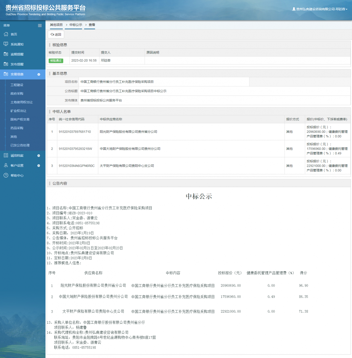Click the icon beside 发布提醒

pyautogui.click(x=6, y=64)
